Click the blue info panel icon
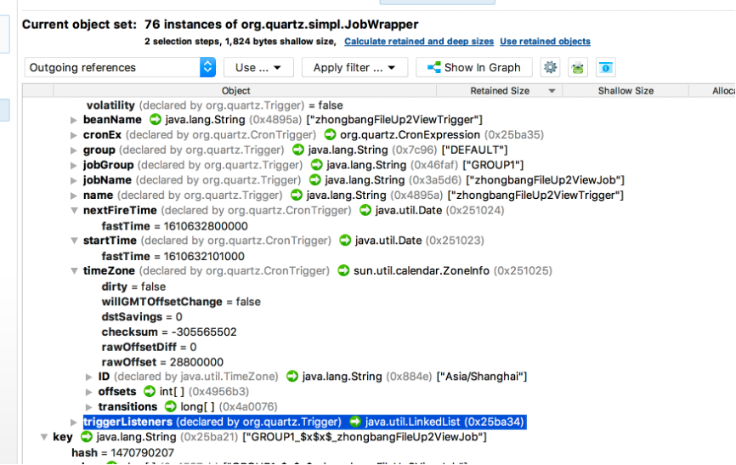Screen dimensions: 736x465 click(605, 68)
